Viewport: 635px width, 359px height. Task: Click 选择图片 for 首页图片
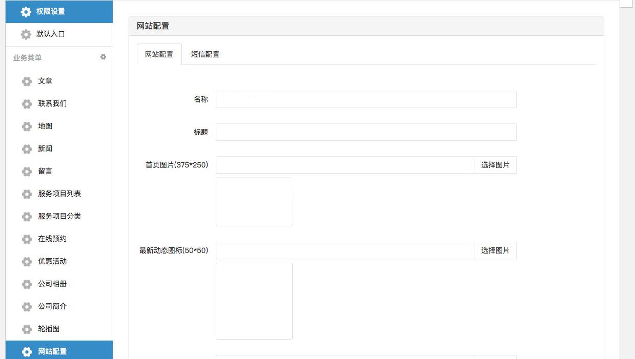(495, 165)
